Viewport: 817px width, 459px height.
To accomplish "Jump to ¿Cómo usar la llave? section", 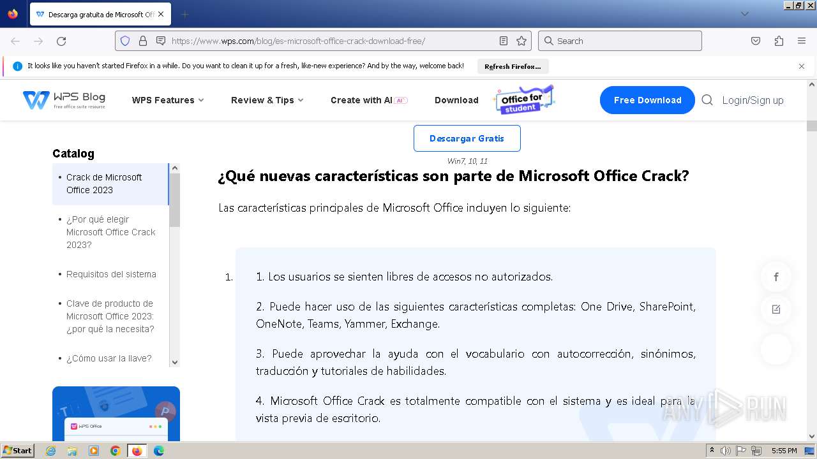I will coord(109,358).
